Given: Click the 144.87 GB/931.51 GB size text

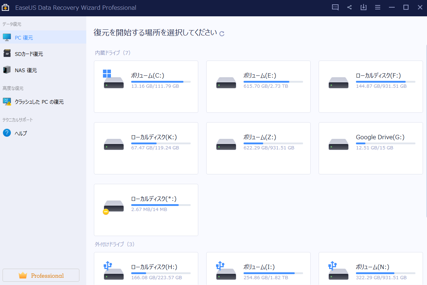Looking at the screenshot, I should pyautogui.click(x=381, y=86).
